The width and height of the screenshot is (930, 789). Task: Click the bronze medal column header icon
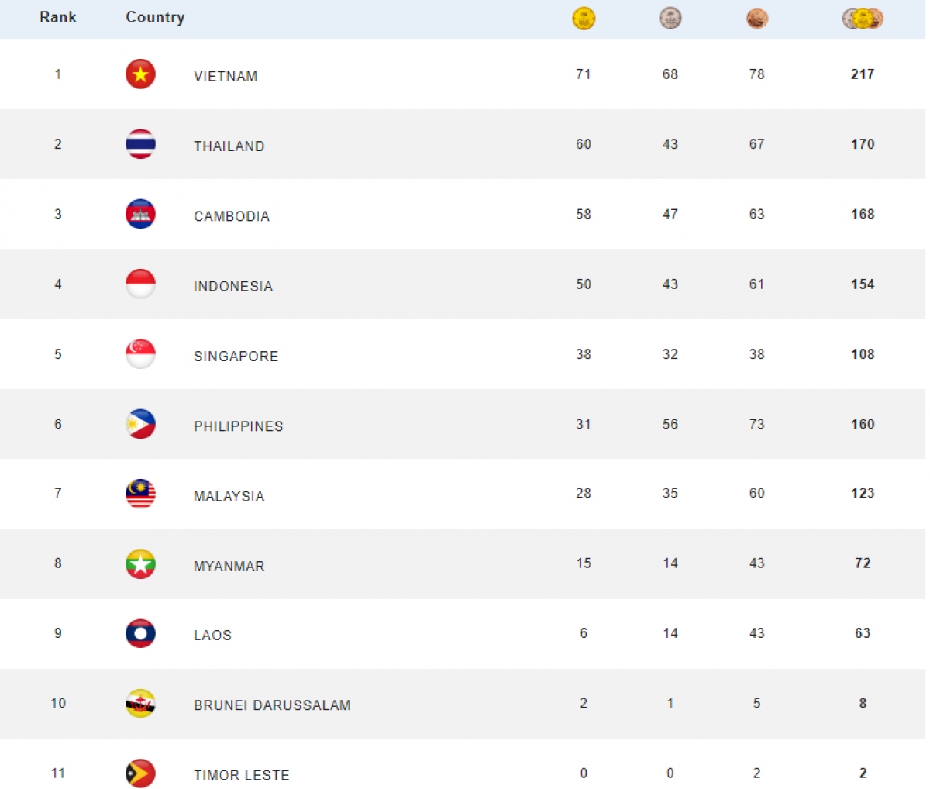point(757,18)
